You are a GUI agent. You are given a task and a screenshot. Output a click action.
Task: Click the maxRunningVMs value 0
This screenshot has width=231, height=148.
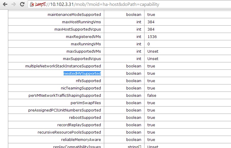pos(149,44)
